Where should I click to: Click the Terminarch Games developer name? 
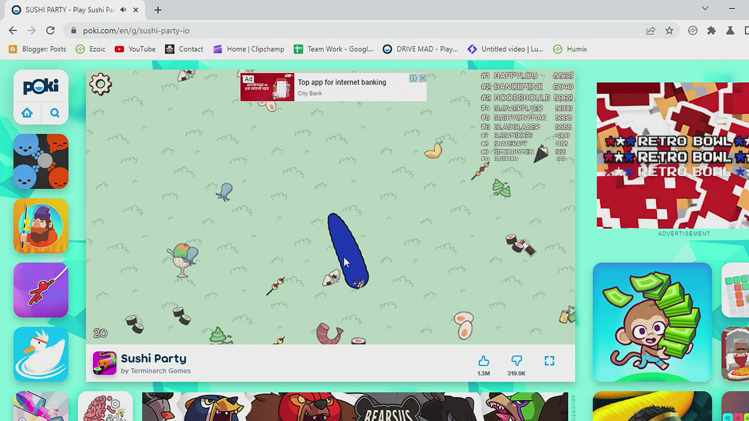click(160, 371)
